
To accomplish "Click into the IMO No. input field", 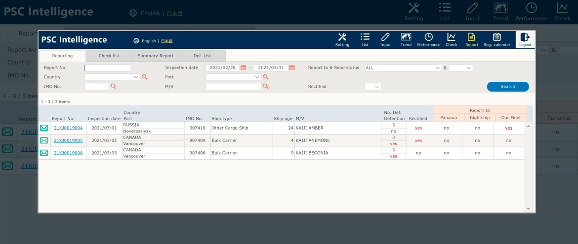I will click(97, 86).
